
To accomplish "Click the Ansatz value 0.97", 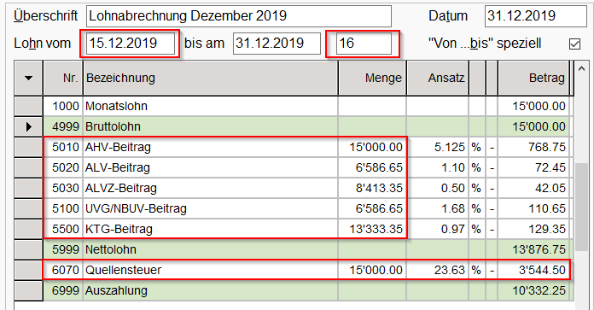I will [453, 229].
